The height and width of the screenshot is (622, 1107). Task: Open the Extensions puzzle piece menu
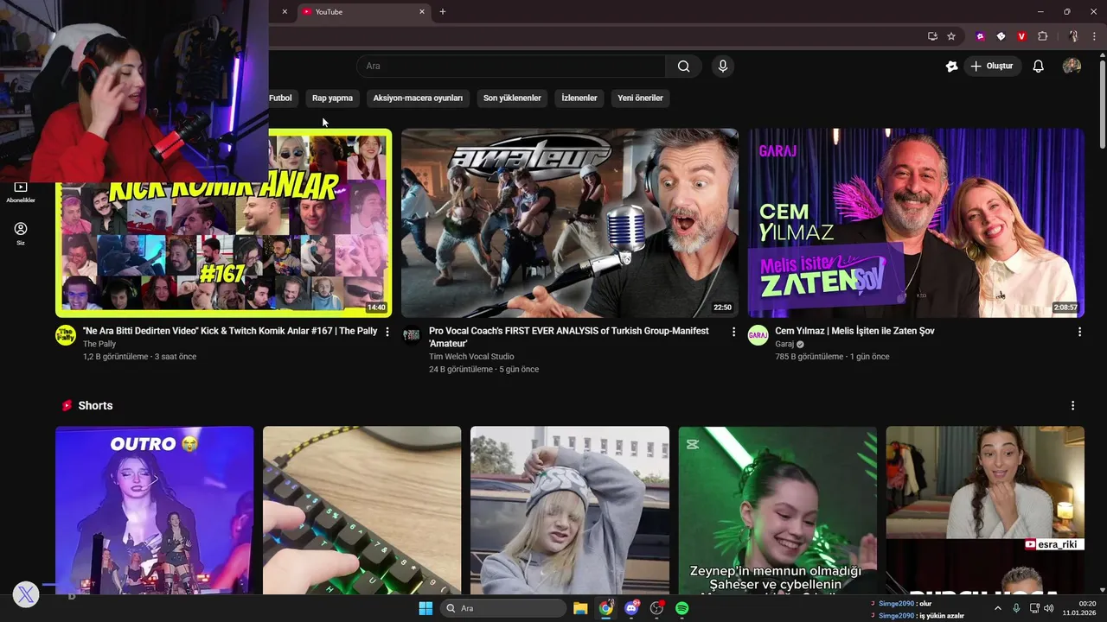click(x=1042, y=36)
